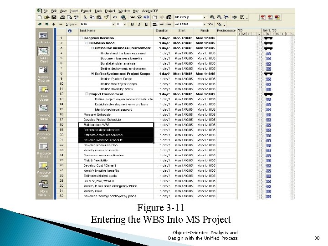Open the All Tasks filter dropdown
Viewport: 328px width, 246px height.
(205, 24)
